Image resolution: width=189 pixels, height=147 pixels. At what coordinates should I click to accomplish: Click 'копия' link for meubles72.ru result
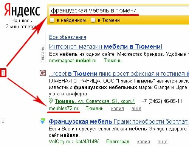[x=118, y=109]
